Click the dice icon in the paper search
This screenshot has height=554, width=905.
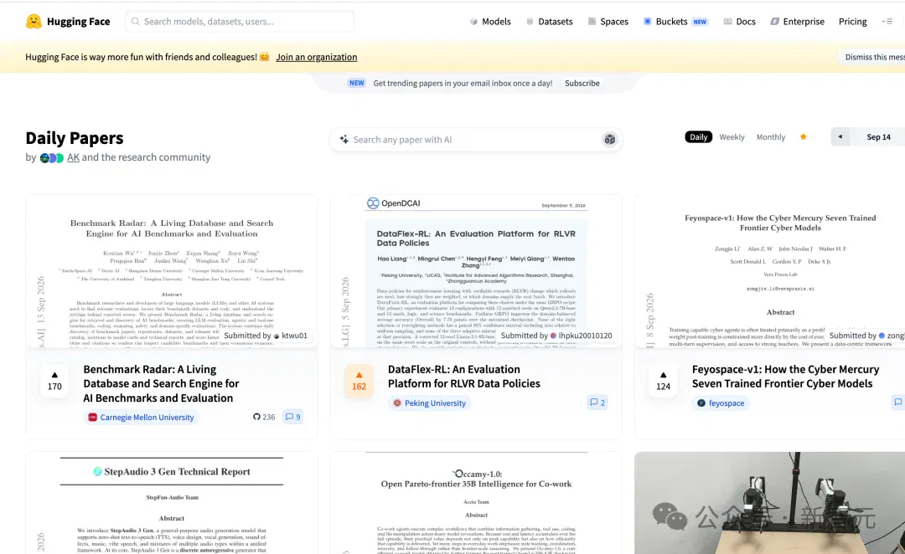click(x=609, y=140)
